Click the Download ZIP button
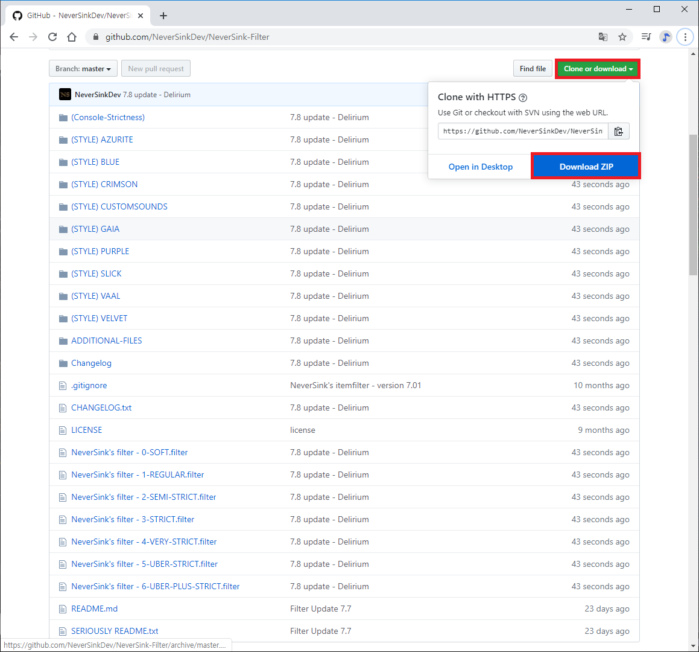This screenshot has width=699, height=652. click(x=586, y=167)
